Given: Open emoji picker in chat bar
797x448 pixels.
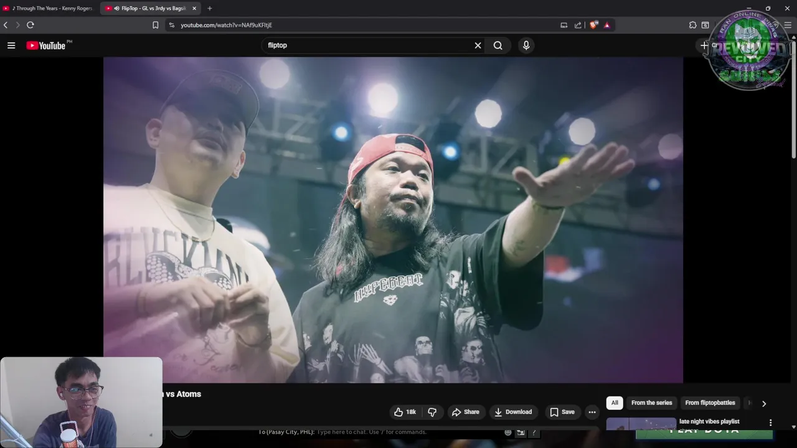Looking at the screenshot, I should [x=508, y=432].
